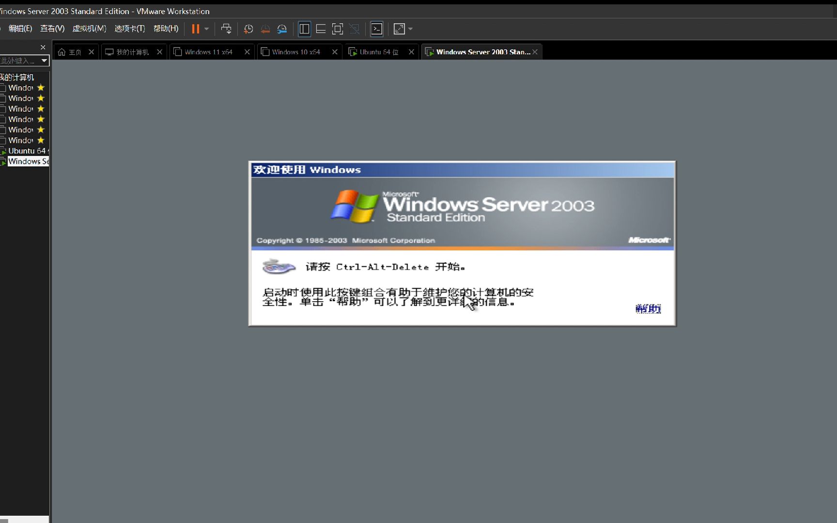Switch to the Windows 11 x64 tab
Screen dimensions: 837x523
(x=204, y=52)
